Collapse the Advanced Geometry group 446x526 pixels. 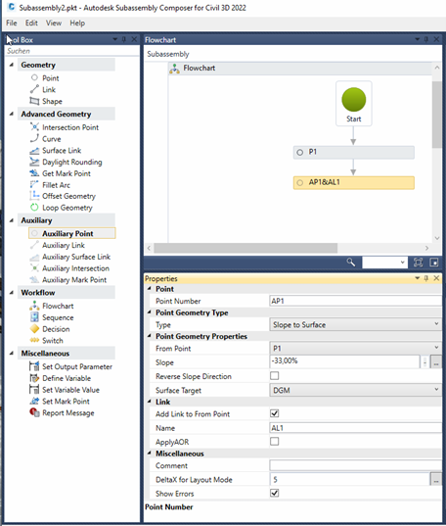pos(12,114)
